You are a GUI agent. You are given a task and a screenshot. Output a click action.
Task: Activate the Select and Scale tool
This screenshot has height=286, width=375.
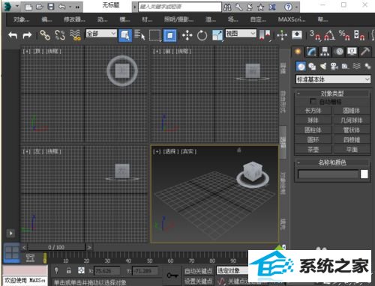coord(217,35)
